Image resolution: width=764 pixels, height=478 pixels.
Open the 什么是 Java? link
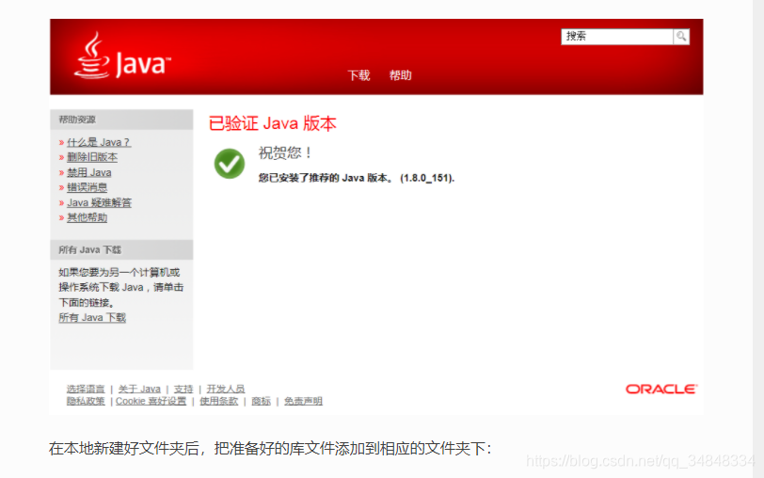[99, 142]
